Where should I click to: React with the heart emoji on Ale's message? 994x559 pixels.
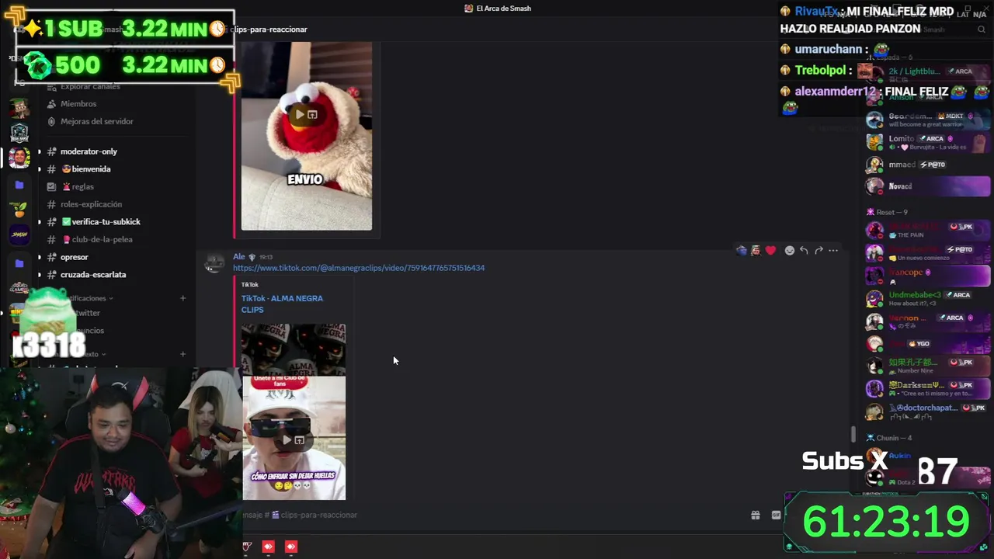[x=770, y=251]
